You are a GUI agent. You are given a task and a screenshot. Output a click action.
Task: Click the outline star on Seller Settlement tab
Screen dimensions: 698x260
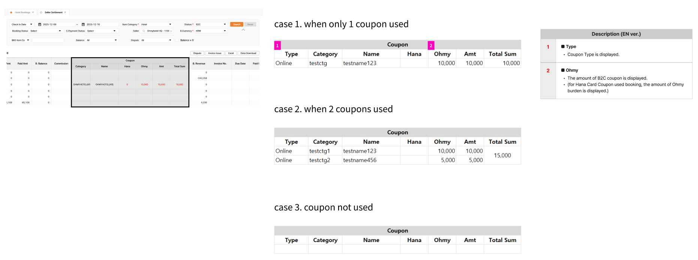click(41, 12)
